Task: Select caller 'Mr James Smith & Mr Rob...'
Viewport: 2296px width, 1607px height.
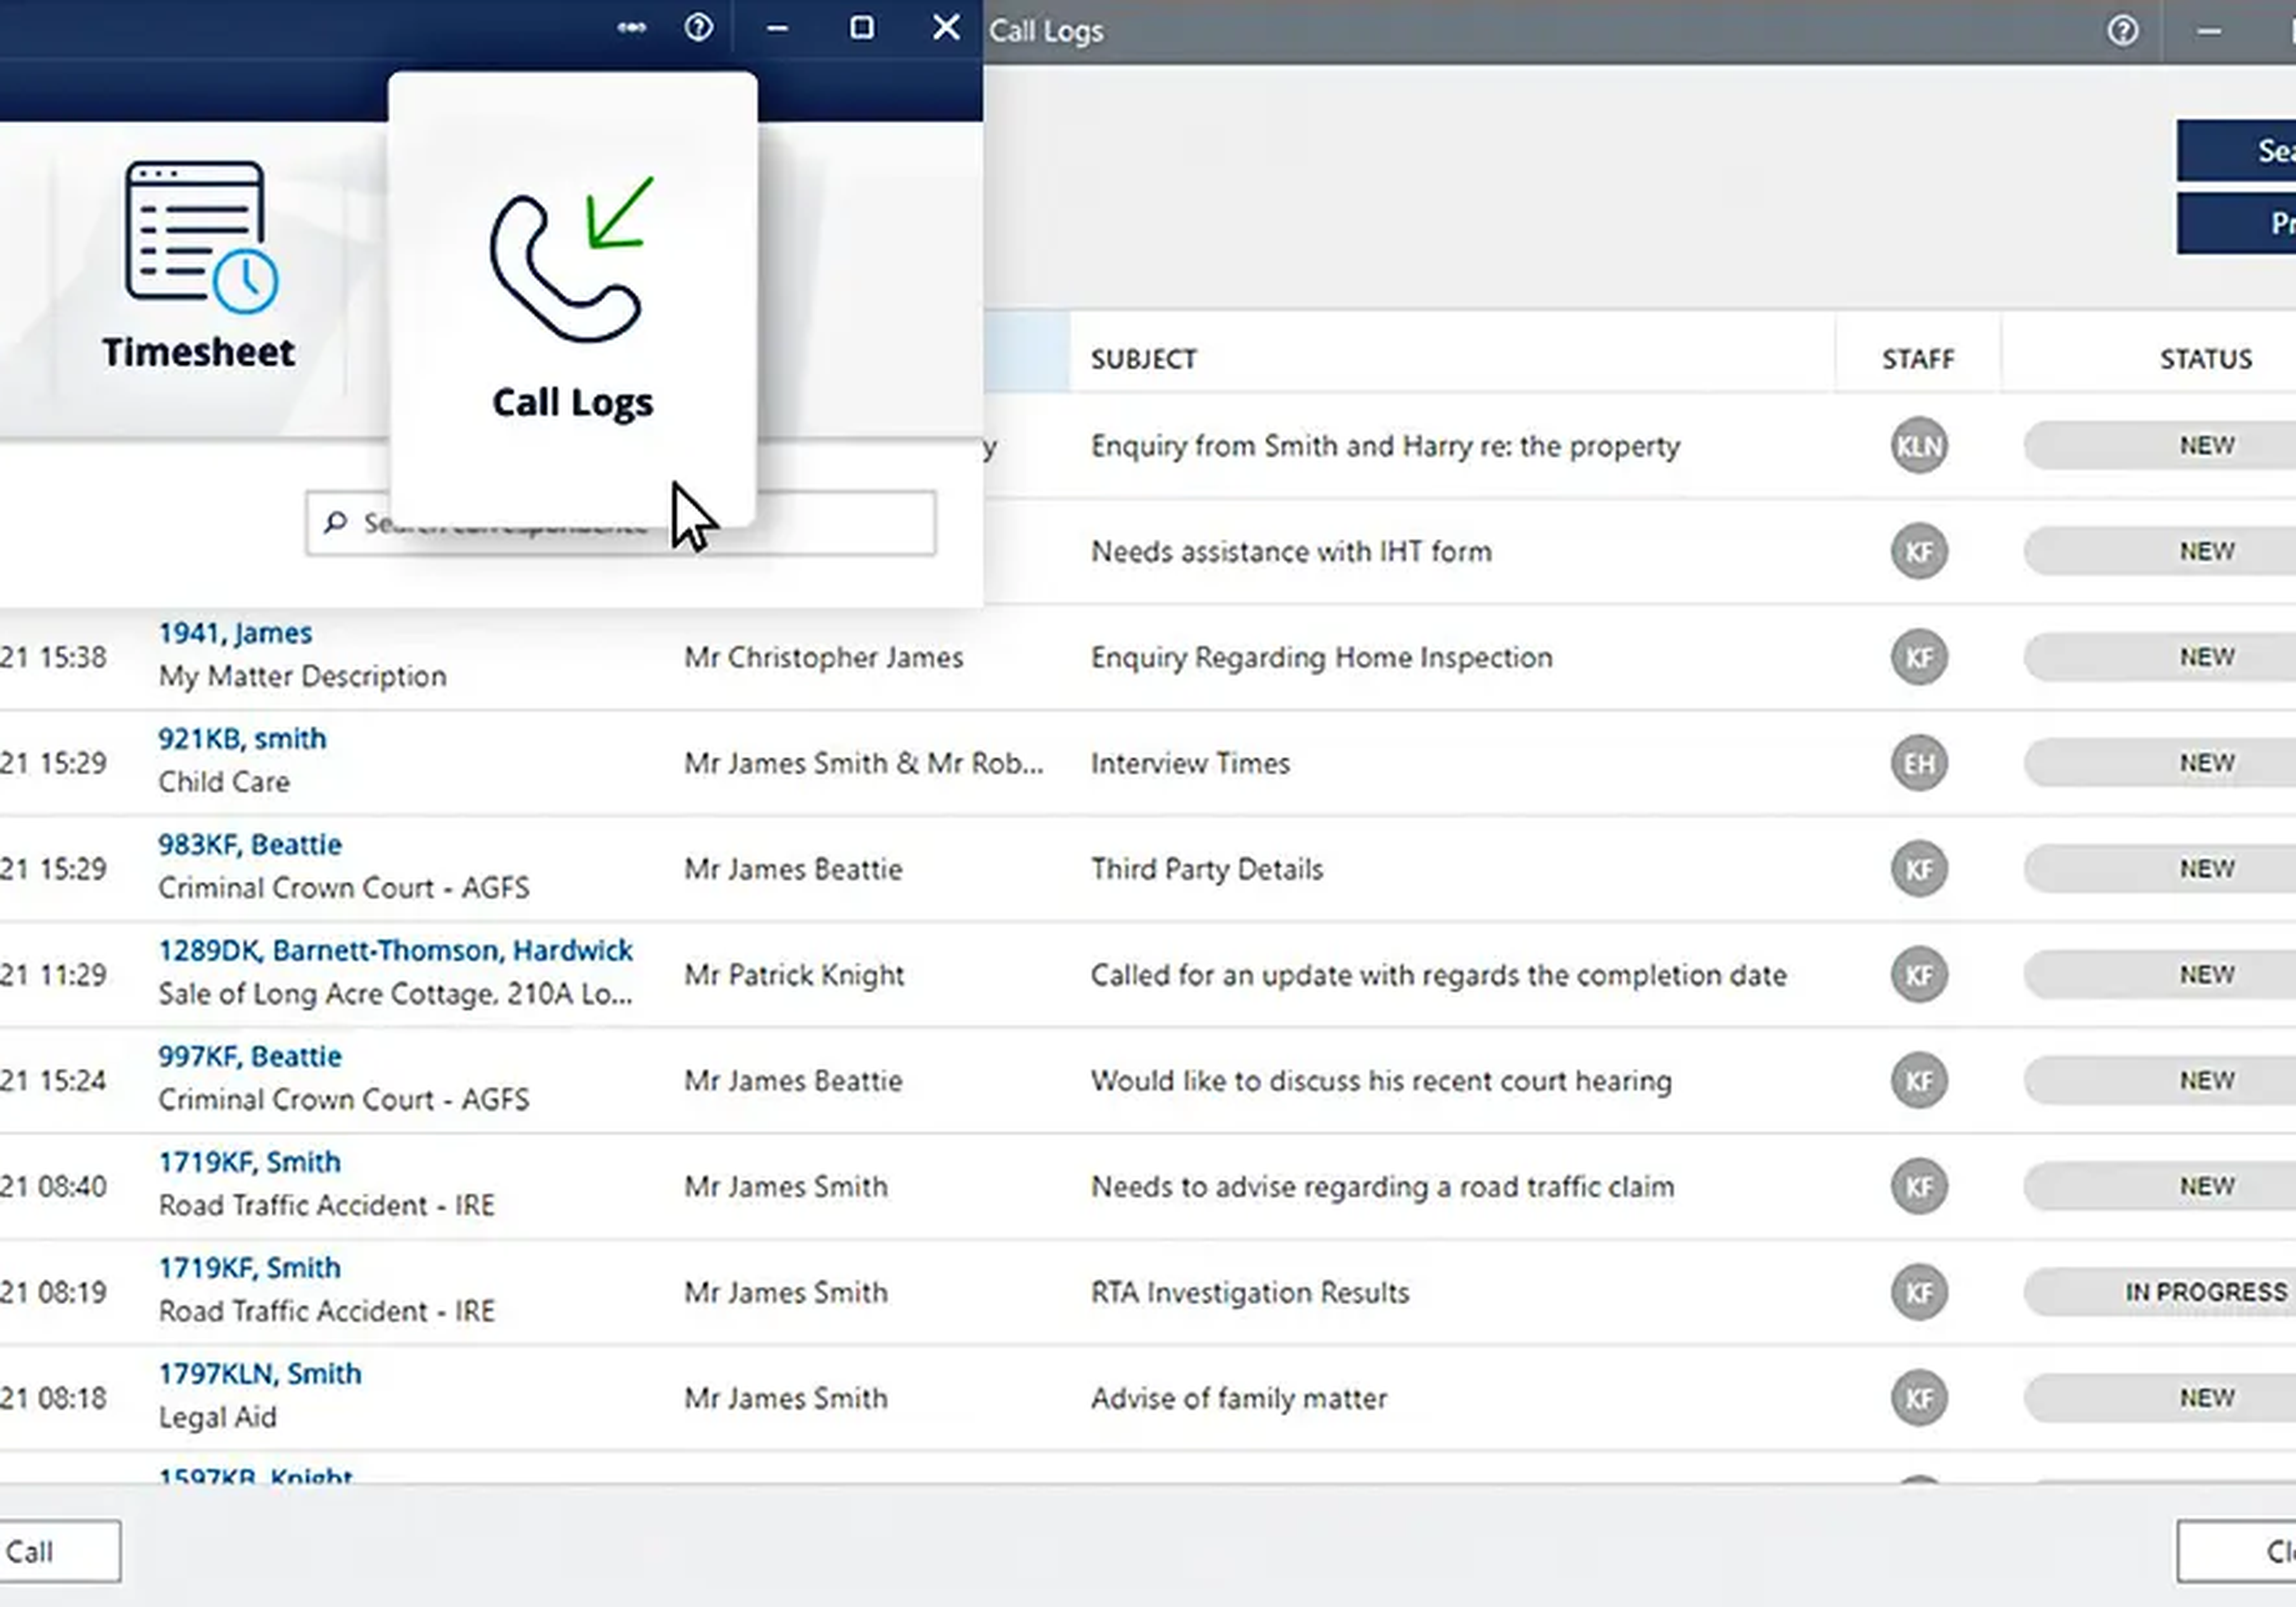Action: tap(863, 764)
